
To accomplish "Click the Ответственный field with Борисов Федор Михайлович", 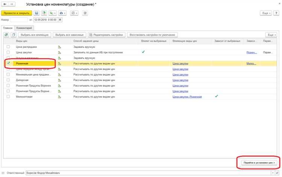I will pyautogui.click(x=148, y=173).
